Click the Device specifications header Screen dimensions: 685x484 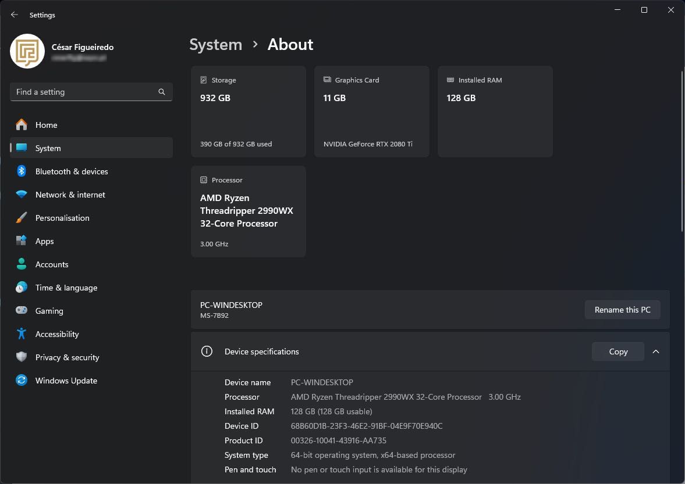430,352
